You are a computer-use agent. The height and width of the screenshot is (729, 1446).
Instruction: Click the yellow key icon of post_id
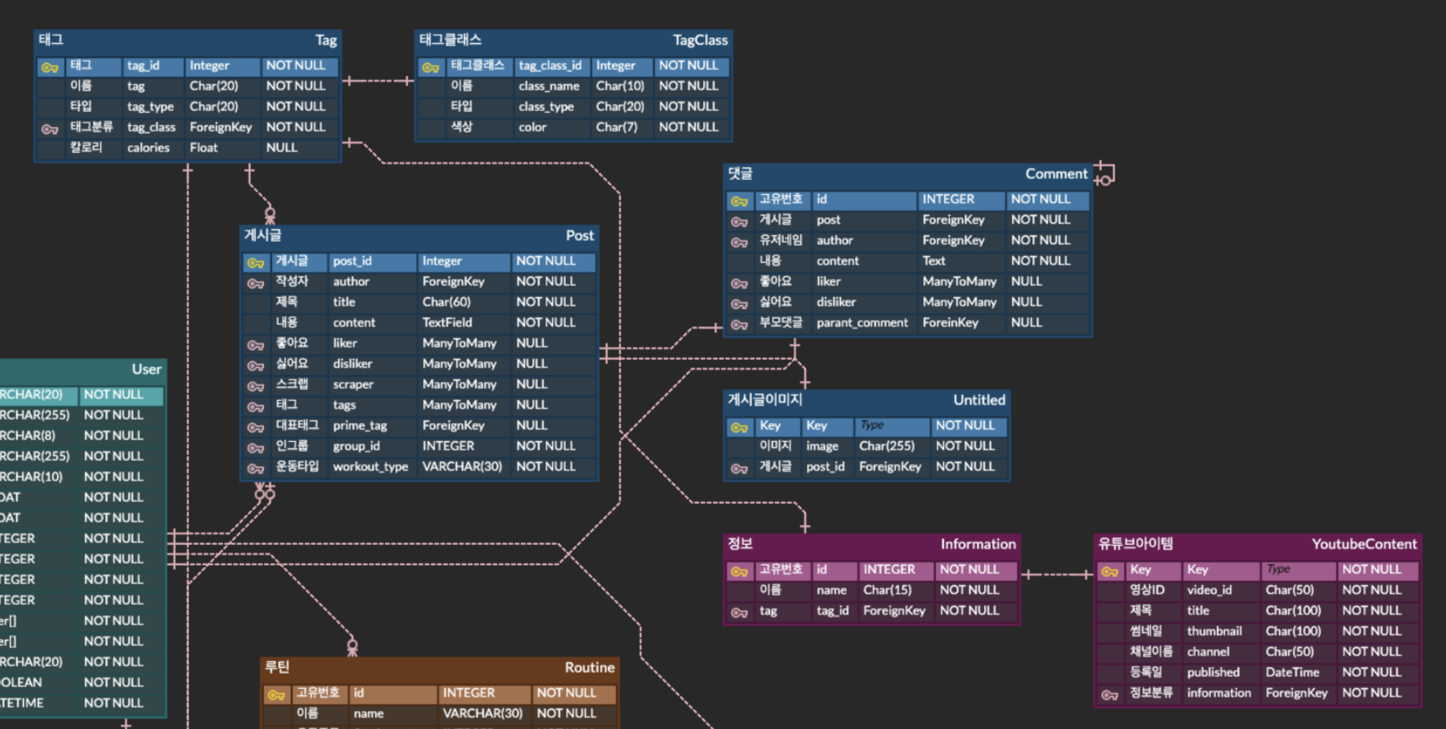coord(255,263)
